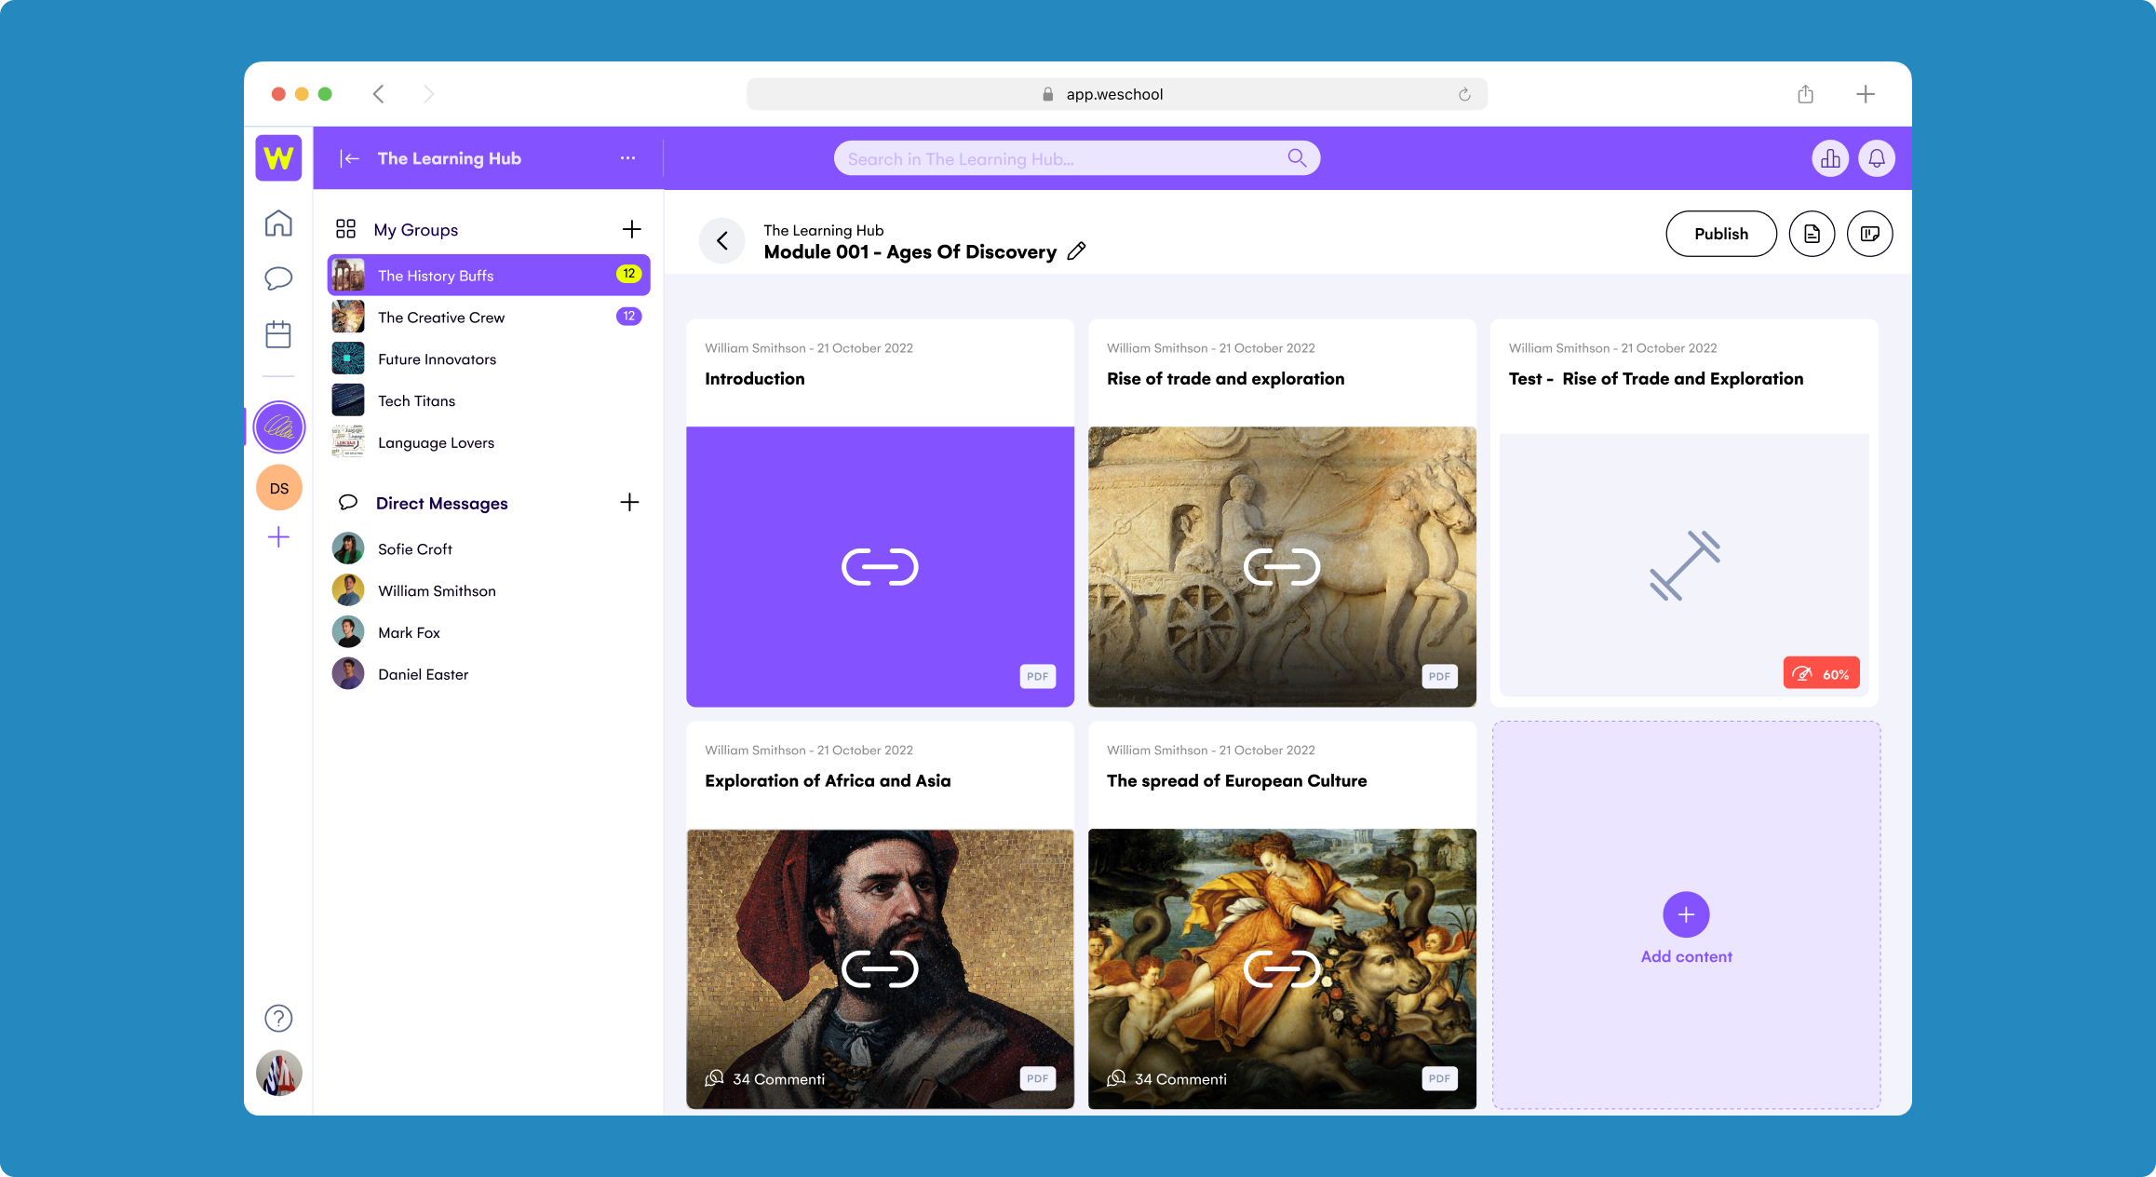Edit module title with pencil icon
The height and width of the screenshot is (1177, 2156).
[1076, 251]
